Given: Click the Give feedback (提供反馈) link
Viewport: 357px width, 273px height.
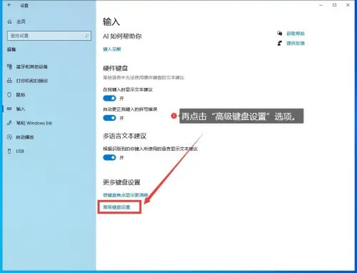Looking at the screenshot, I should pos(296,43).
